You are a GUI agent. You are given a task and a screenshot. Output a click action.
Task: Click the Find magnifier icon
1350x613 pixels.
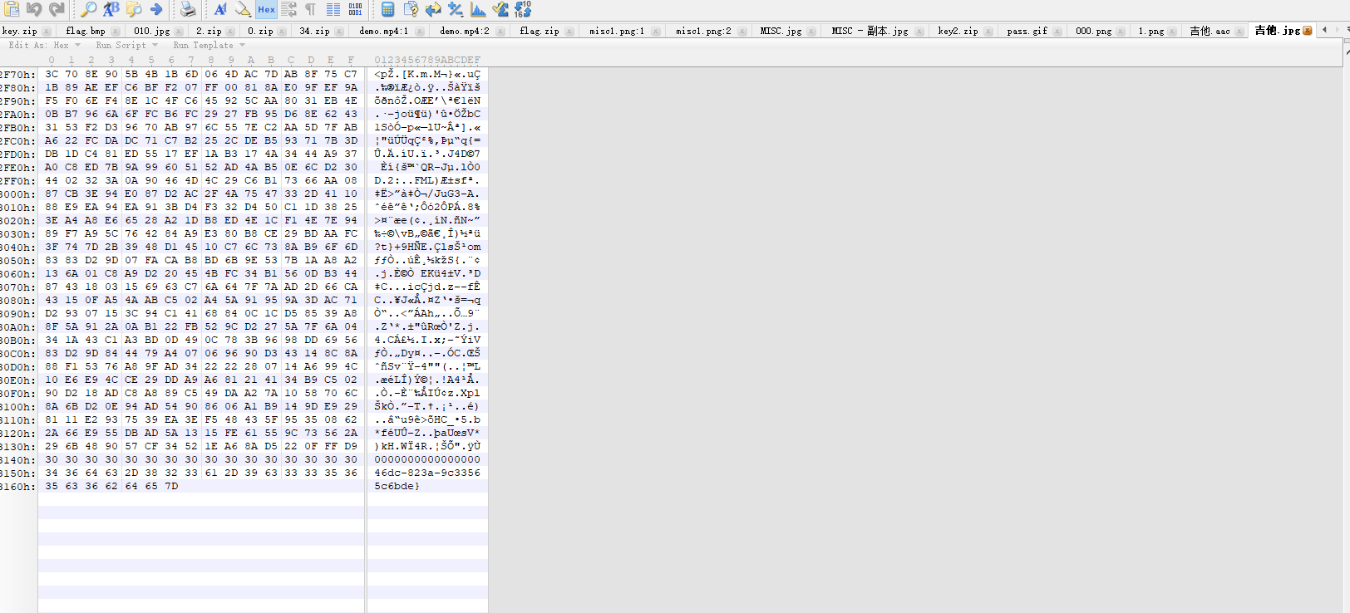point(88,9)
